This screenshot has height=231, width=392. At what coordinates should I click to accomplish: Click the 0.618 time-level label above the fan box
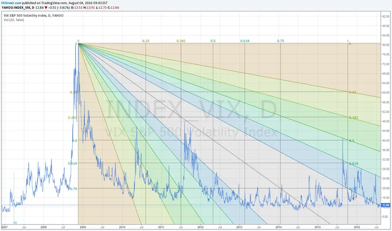click(245, 41)
